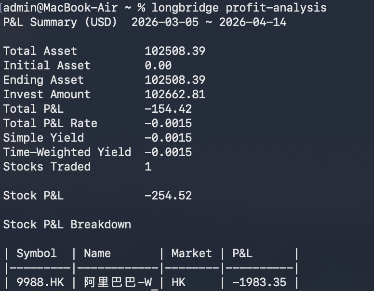Click the Stock P&L Breakdown heading

(67, 225)
